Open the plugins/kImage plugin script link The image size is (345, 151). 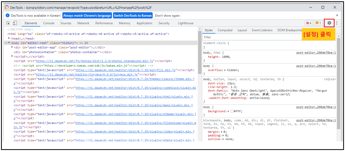(x=136, y=114)
